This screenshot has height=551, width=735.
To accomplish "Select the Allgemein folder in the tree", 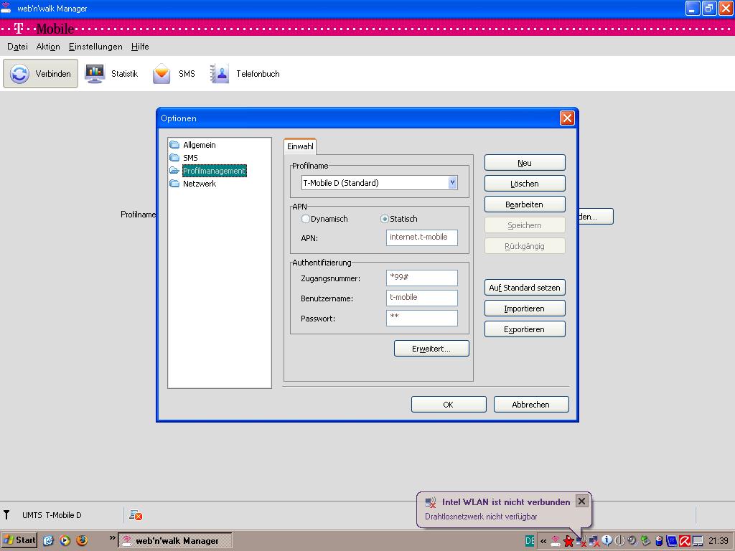I will click(x=199, y=145).
